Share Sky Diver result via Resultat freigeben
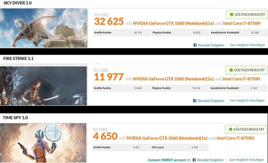The width and height of the screenshot is (268, 163). click(211, 45)
